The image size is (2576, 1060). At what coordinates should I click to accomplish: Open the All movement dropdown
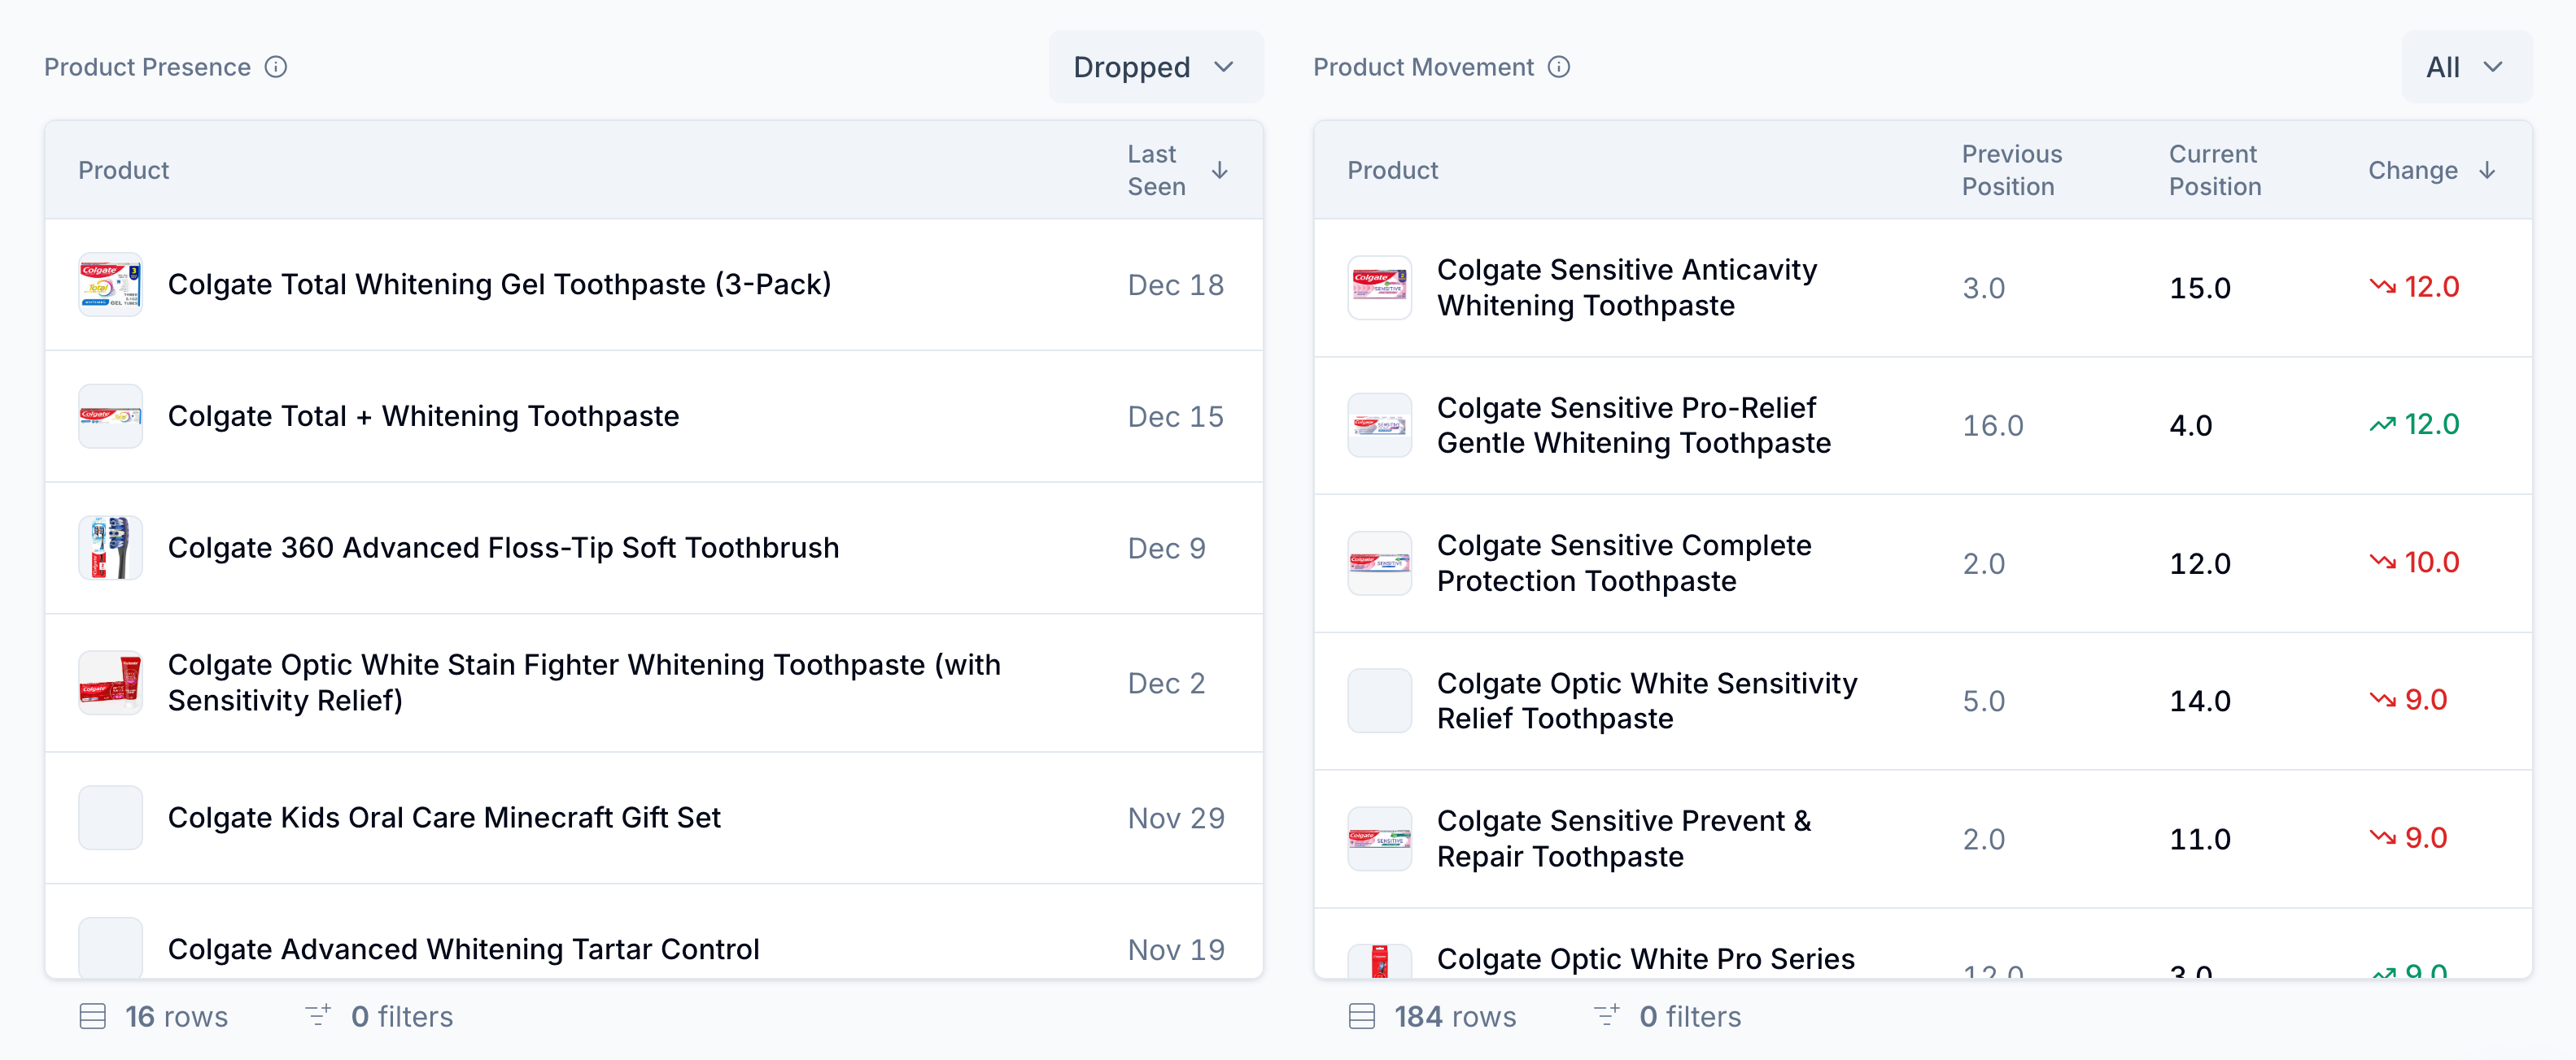2465,67
